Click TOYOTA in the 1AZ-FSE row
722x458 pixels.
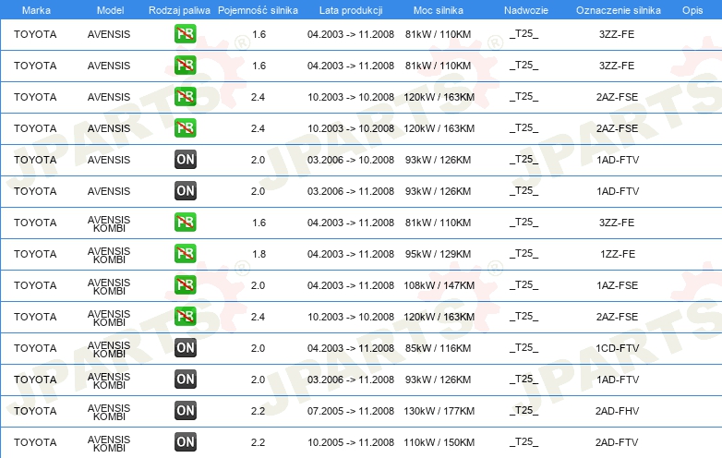point(35,285)
